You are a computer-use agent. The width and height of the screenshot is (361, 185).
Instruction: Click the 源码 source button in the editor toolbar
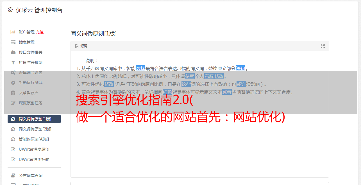81,46
